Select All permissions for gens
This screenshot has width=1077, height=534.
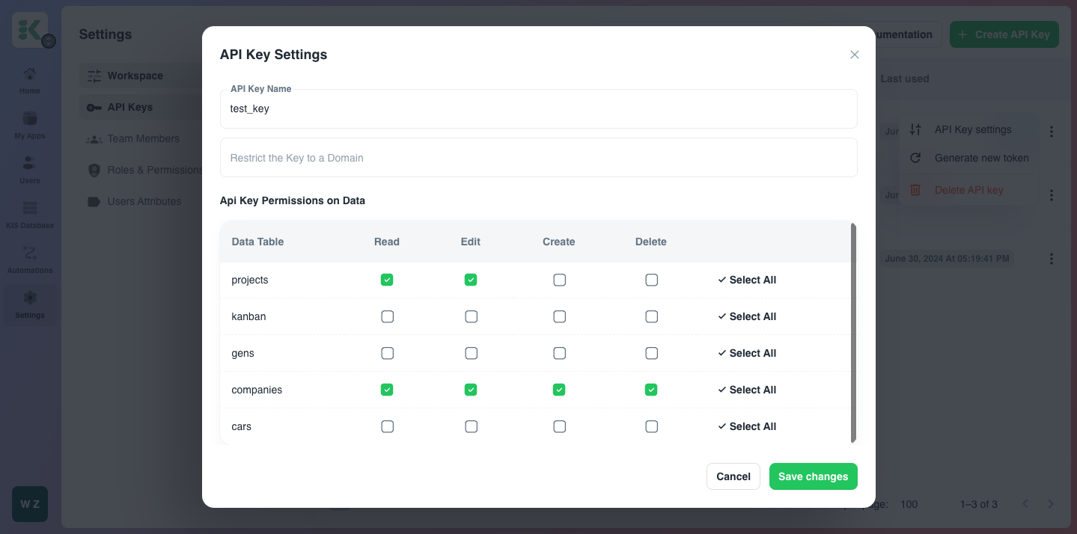click(x=747, y=353)
